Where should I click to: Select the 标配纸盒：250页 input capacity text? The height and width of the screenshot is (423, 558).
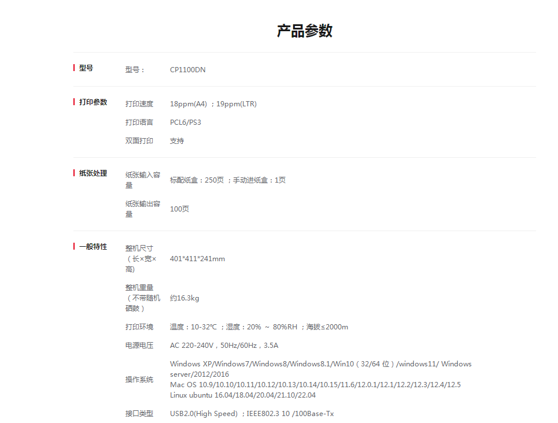coord(197,180)
